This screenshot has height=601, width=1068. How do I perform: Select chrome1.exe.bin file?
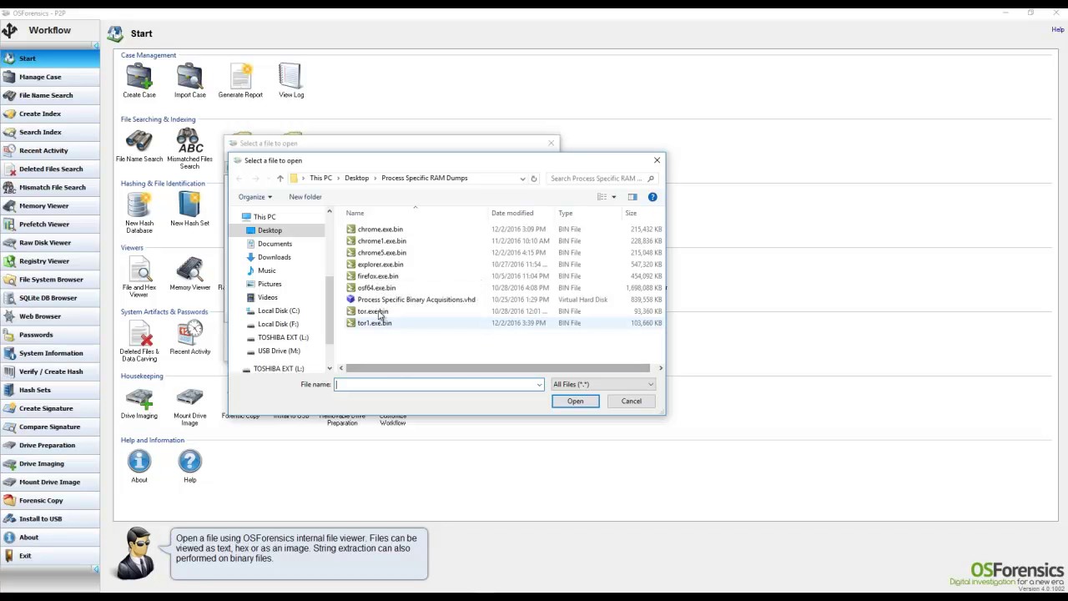381,240
